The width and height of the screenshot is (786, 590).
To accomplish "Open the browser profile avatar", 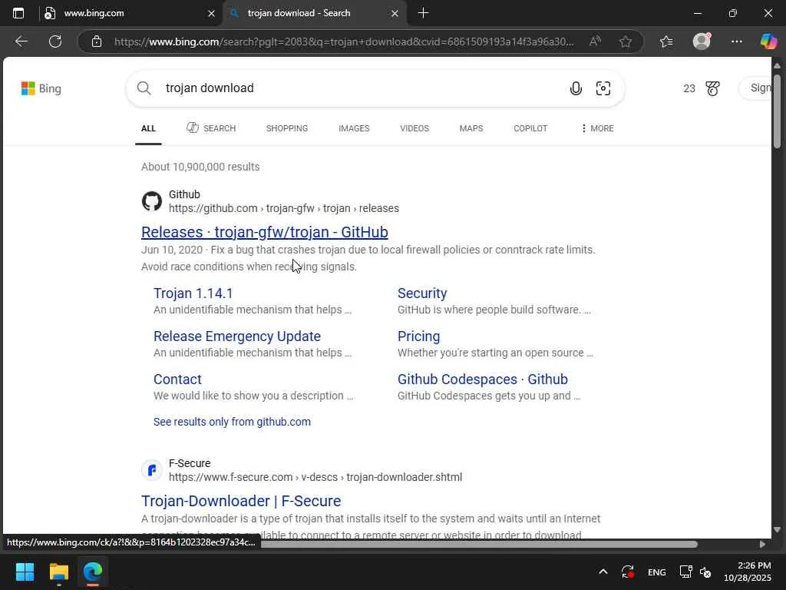I will [702, 41].
